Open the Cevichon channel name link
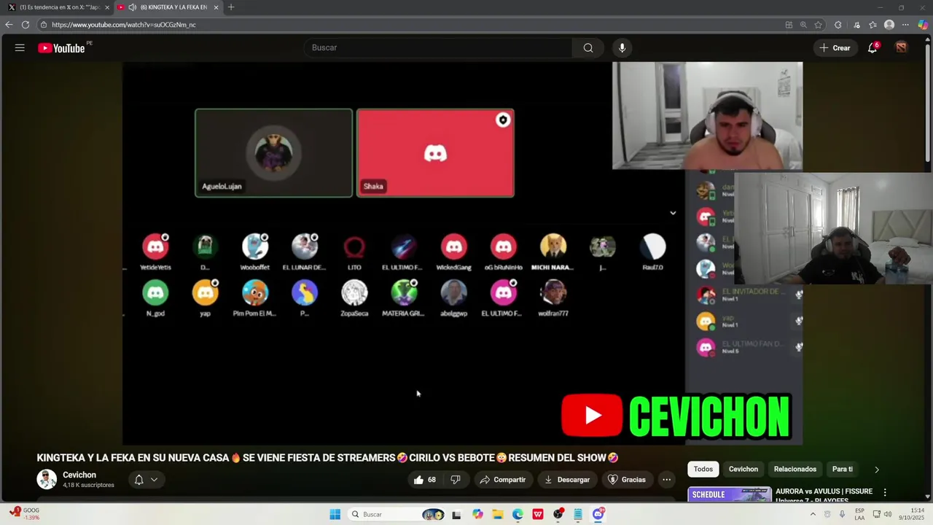This screenshot has height=525, width=933. [x=79, y=475]
